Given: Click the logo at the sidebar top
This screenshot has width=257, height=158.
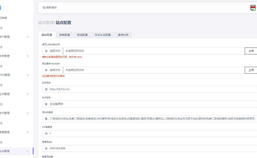Looking at the screenshot, I should pyautogui.click(x=0, y=8).
